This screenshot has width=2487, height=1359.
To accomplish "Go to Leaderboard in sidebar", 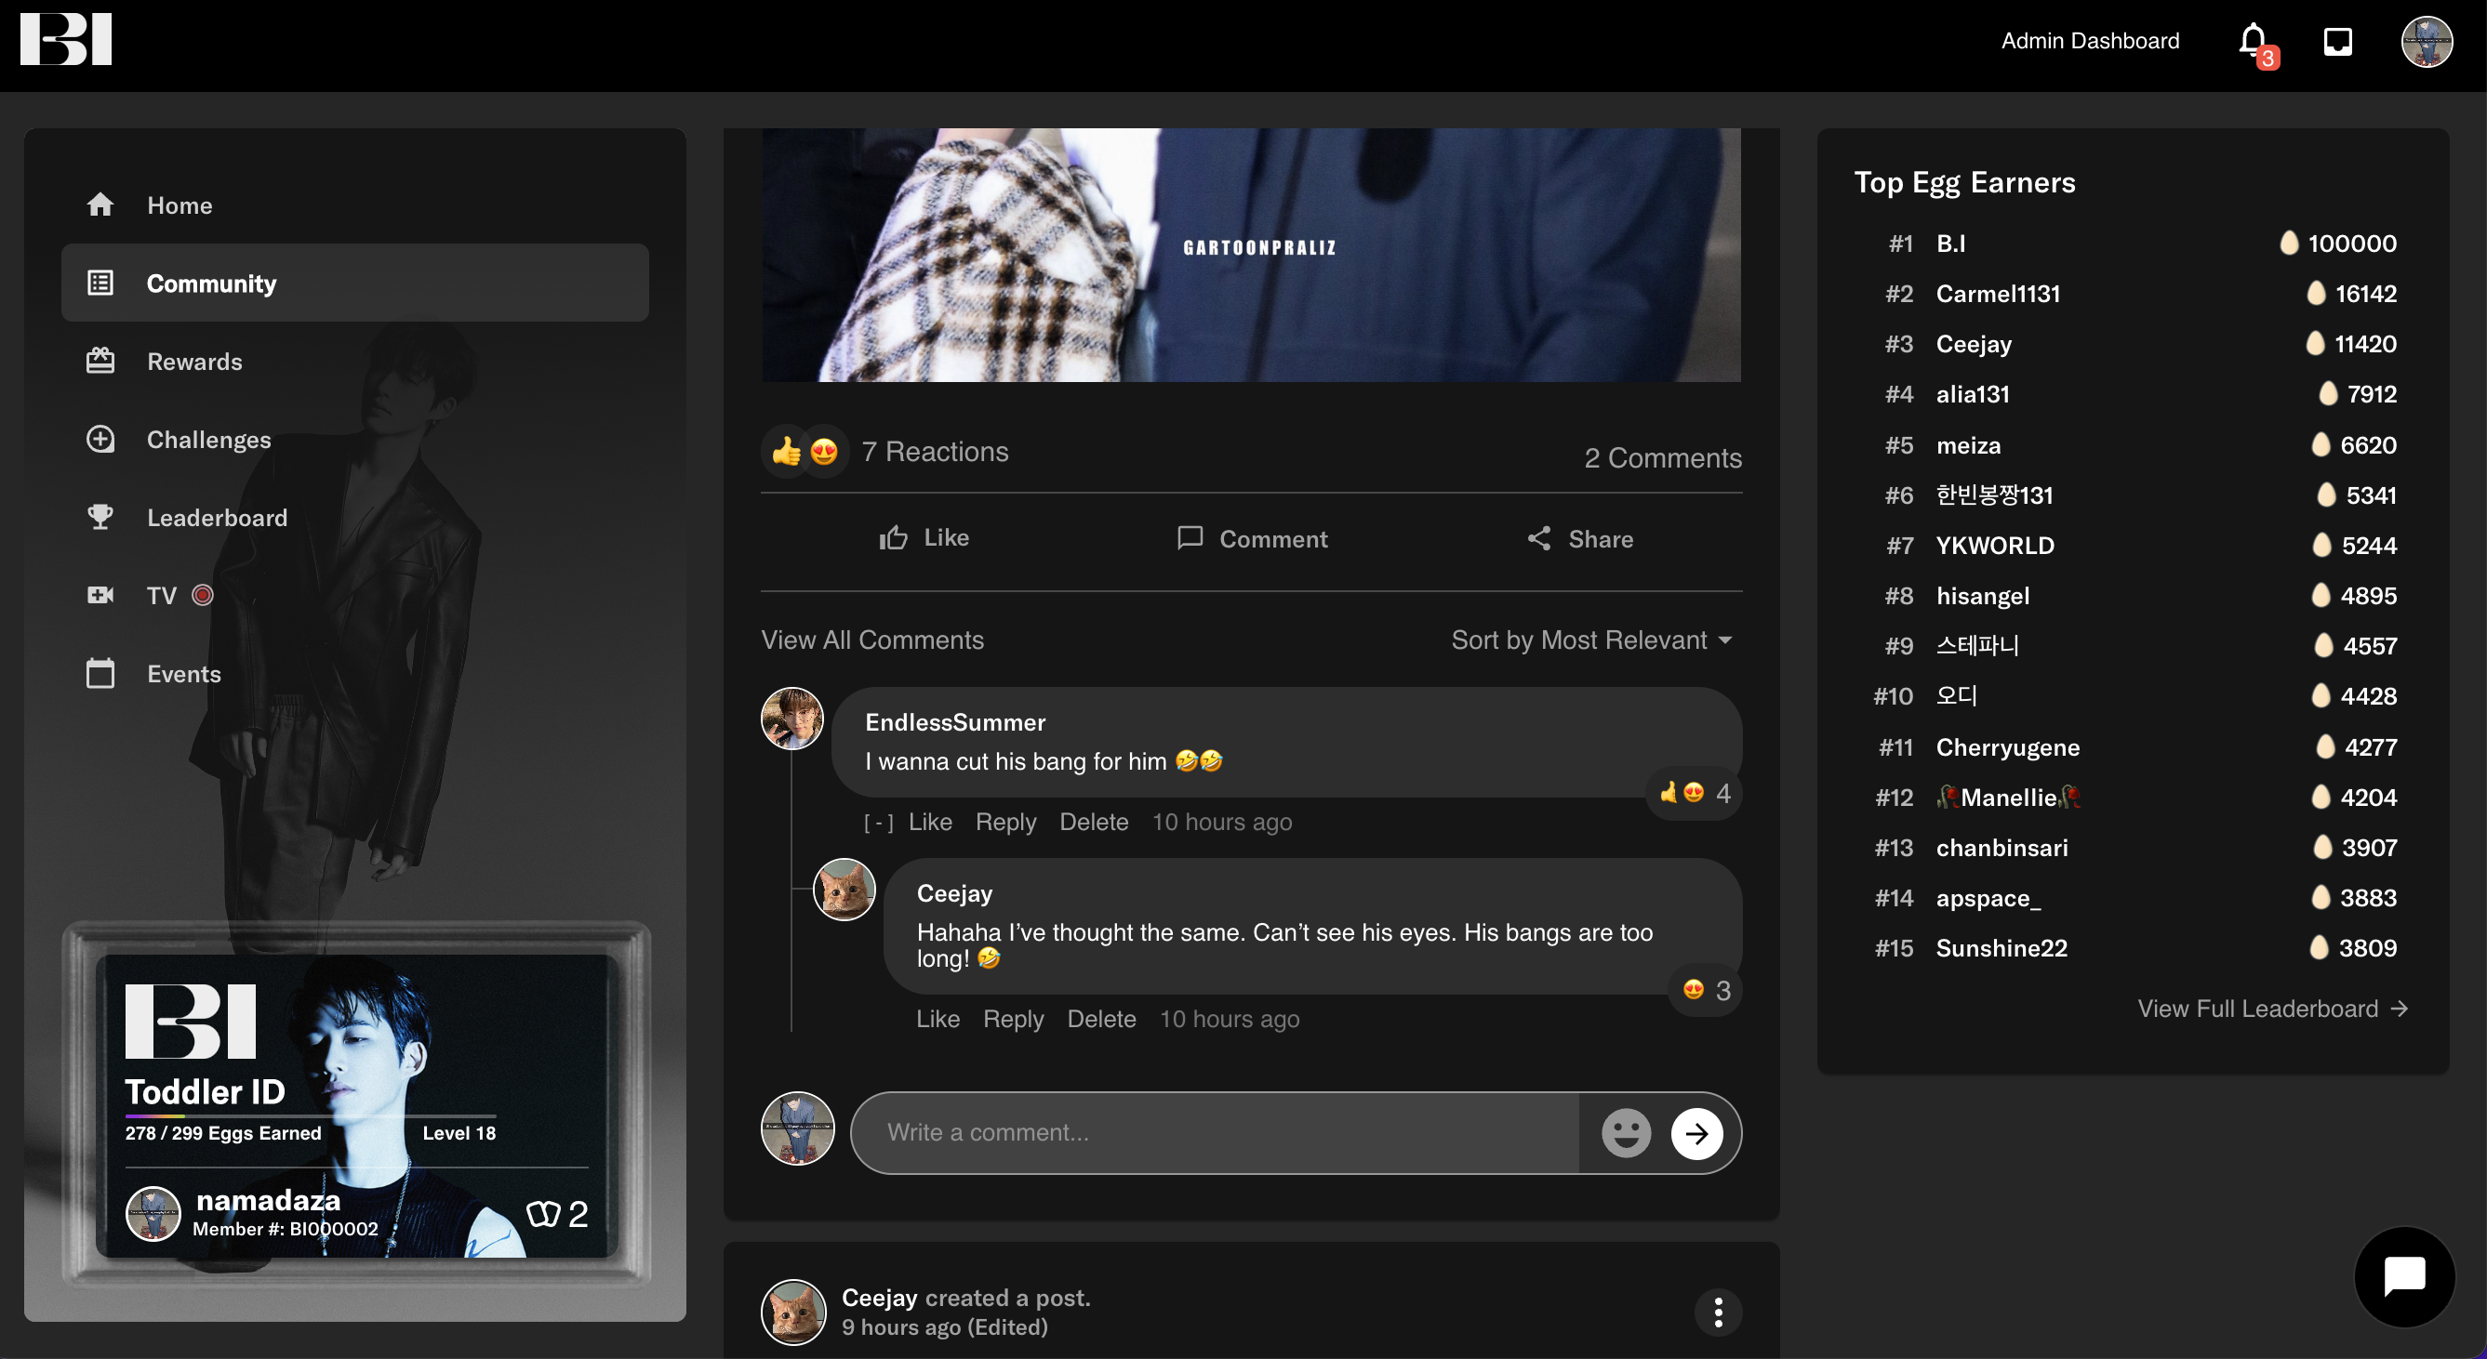I will [x=217, y=518].
